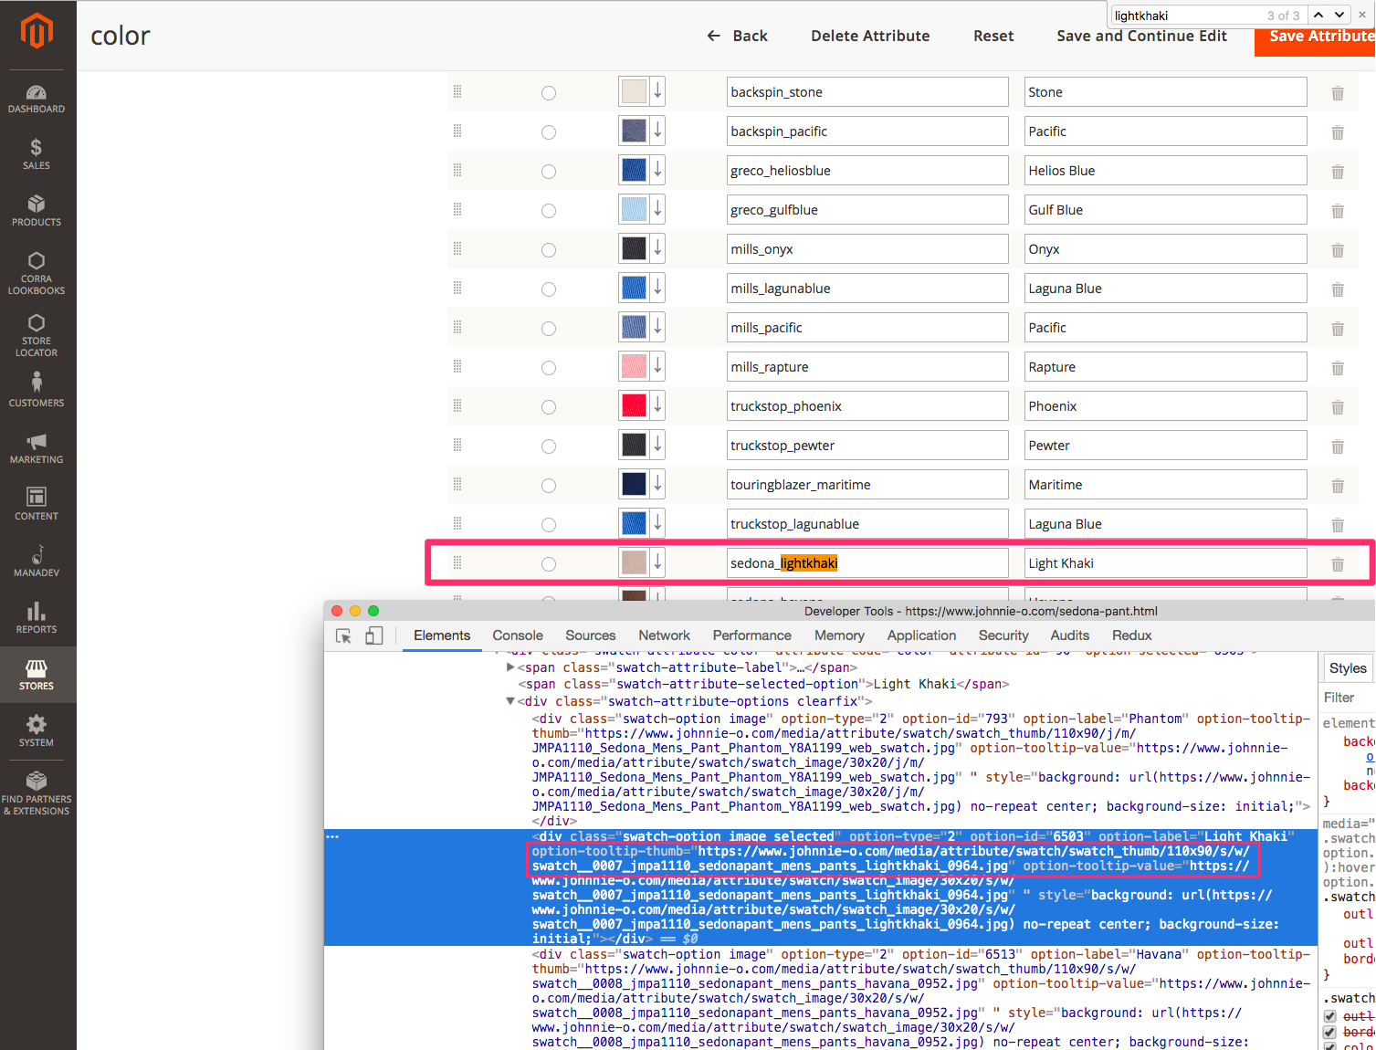Open swatch dropdown arrow for truckstop_phoenix
This screenshot has width=1376, height=1050.
[657, 405]
